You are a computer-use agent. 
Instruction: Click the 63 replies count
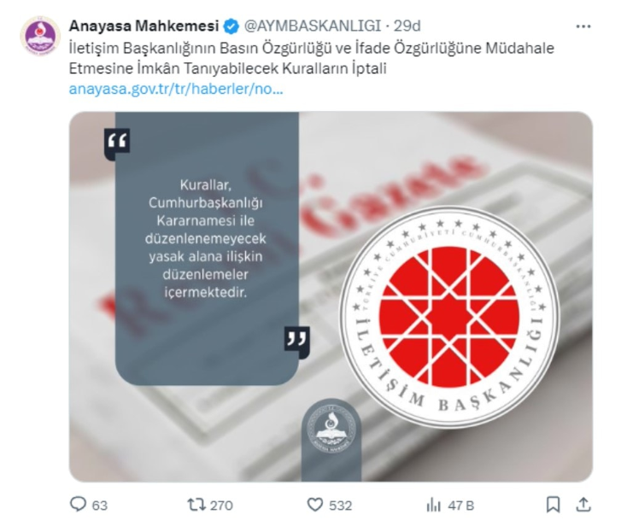(x=100, y=506)
